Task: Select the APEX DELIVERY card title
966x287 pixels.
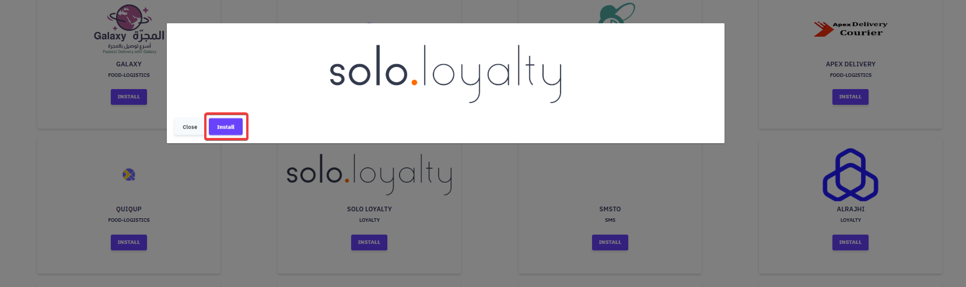Action: 850,64
